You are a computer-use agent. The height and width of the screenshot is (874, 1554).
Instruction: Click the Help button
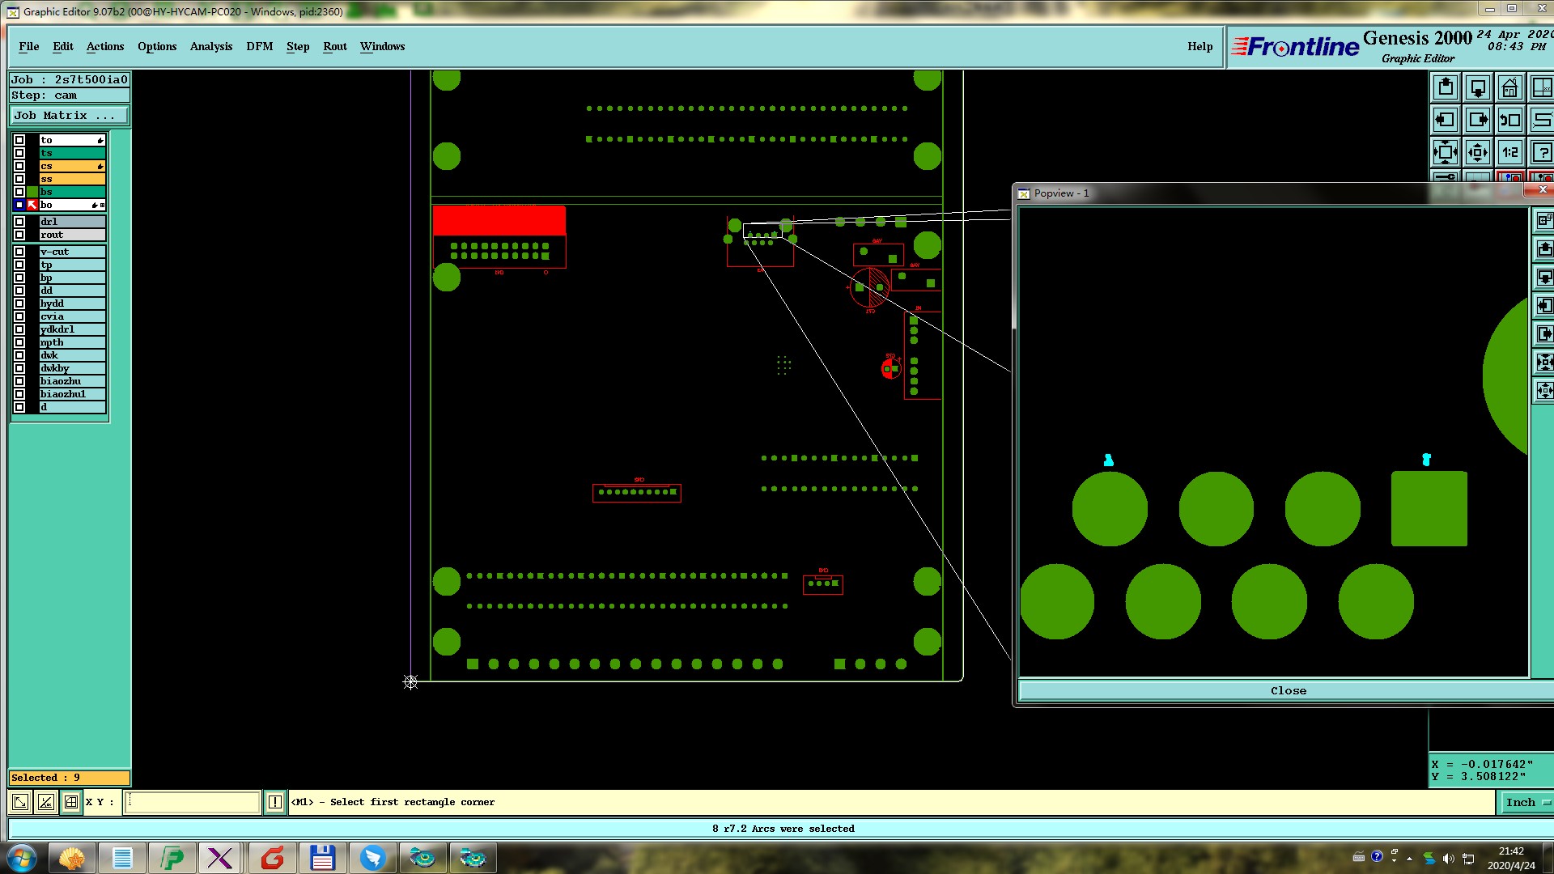[1199, 46]
